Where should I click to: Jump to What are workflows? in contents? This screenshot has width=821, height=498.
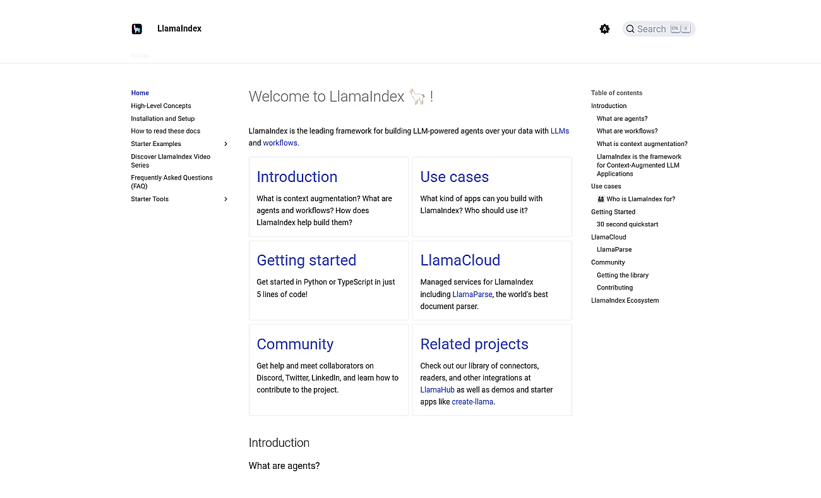pos(627,131)
